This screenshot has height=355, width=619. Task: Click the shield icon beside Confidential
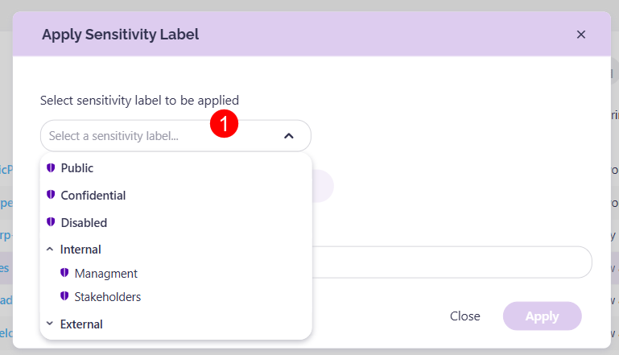[51, 196]
